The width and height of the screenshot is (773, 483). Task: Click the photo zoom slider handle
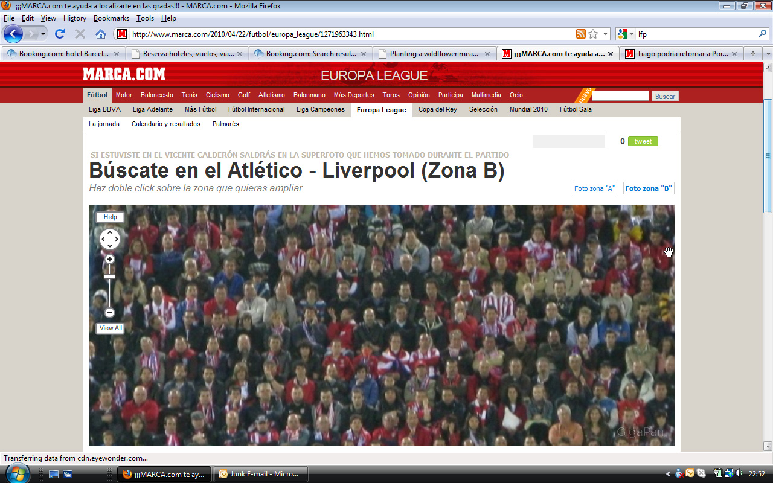(109, 277)
